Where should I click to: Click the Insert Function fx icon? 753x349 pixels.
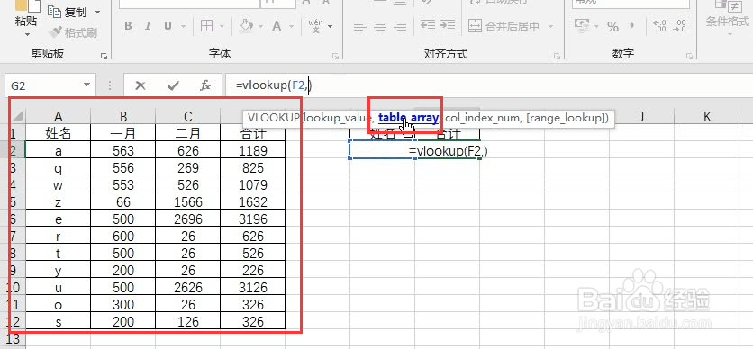tap(205, 85)
